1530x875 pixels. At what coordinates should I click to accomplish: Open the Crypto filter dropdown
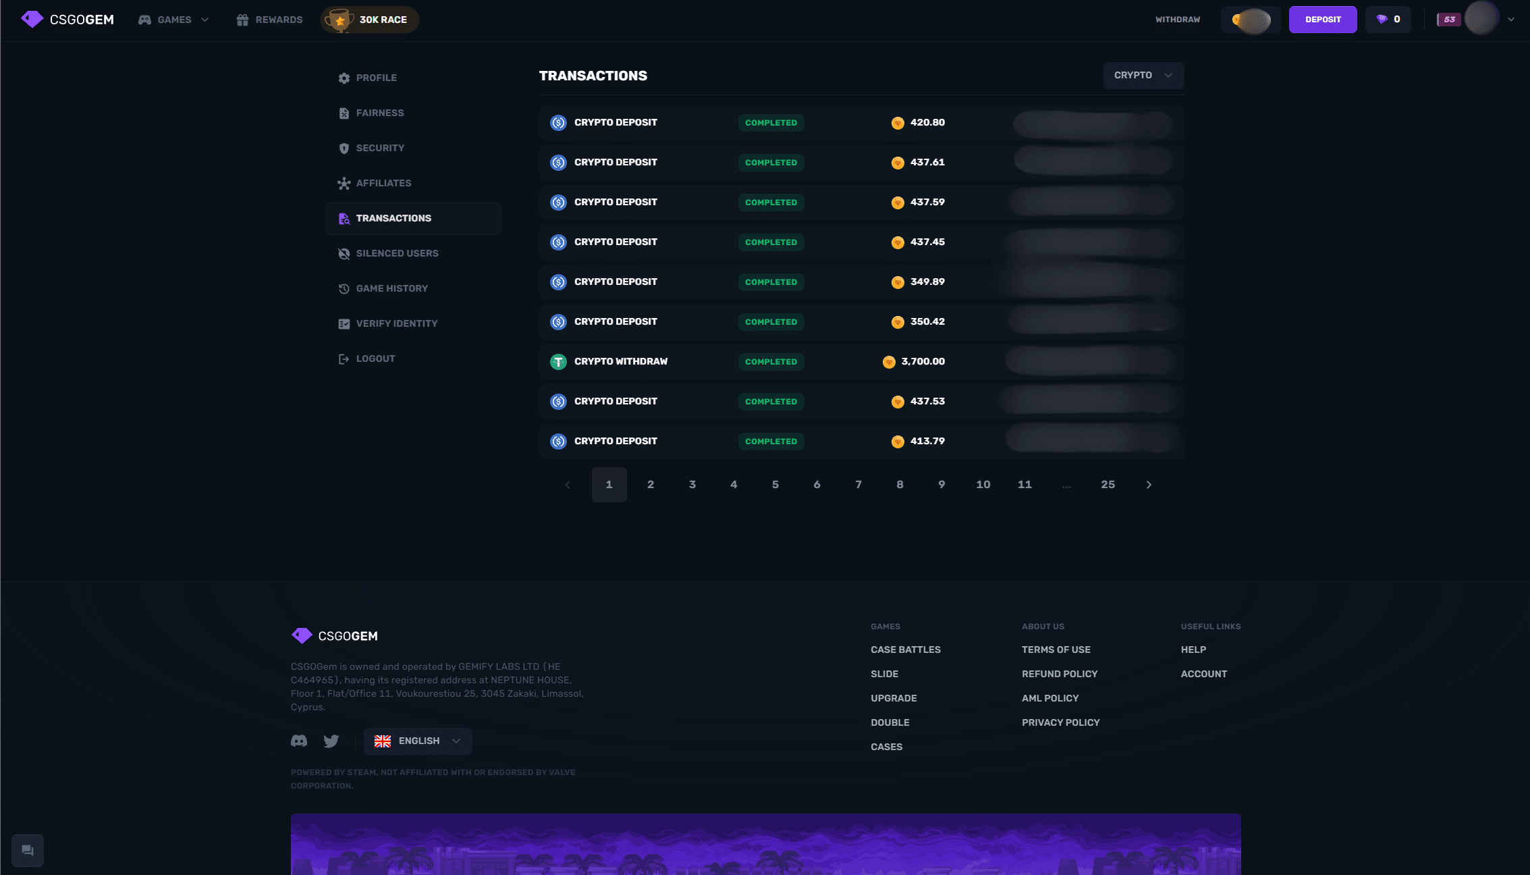[1143, 75]
